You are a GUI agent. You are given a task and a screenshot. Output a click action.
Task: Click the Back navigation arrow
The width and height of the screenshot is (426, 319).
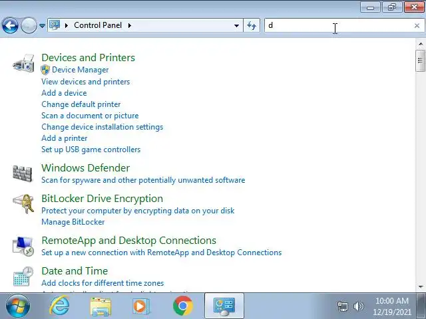[x=10, y=25]
